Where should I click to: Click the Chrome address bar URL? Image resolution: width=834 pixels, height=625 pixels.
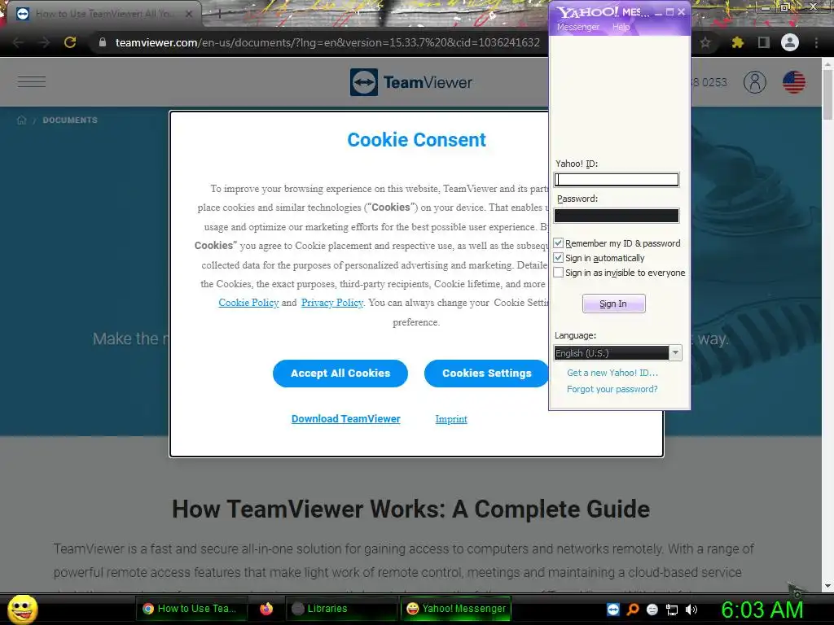327,42
